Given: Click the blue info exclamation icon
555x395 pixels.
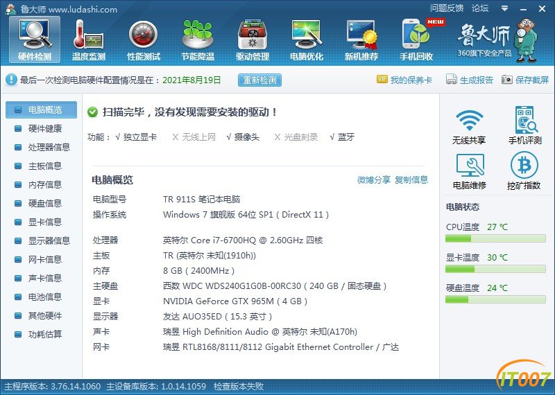Looking at the screenshot, I should click(x=11, y=80).
